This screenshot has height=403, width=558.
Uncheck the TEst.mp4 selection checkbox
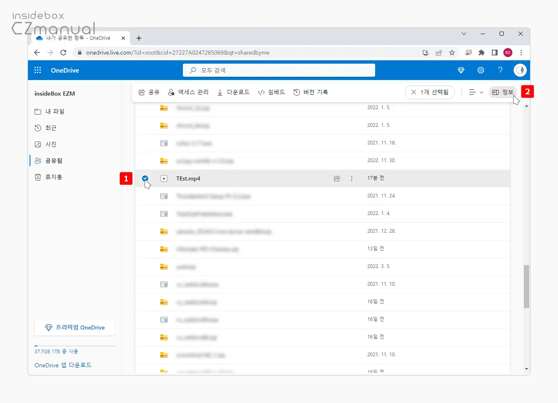pyautogui.click(x=145, y=178)
